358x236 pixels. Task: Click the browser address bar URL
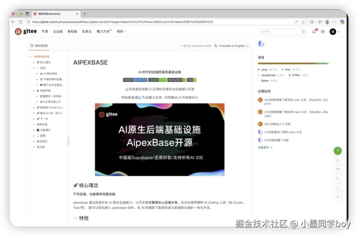click(123, 22)
